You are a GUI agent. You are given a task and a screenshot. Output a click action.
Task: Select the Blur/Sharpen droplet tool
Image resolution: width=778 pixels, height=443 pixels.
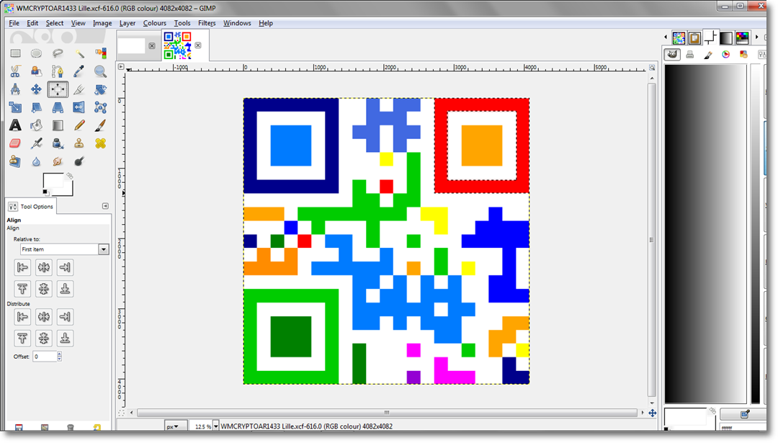coord(36,161)
